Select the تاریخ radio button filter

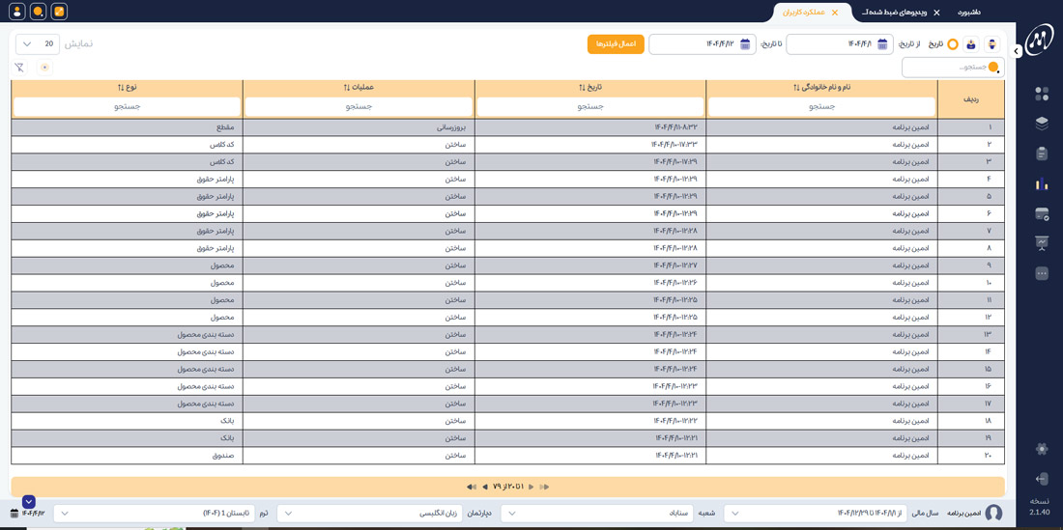tap(952, 44)
